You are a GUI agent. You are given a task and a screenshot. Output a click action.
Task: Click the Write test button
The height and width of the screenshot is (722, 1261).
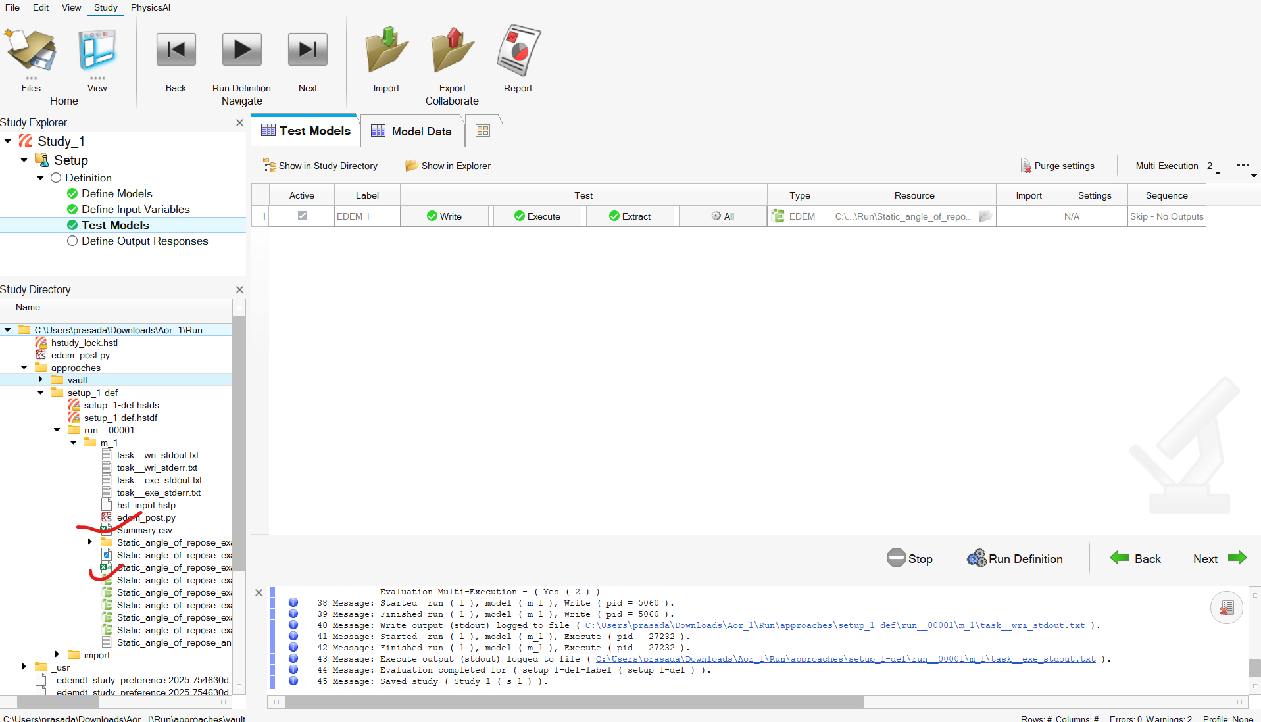click(444, 216)
